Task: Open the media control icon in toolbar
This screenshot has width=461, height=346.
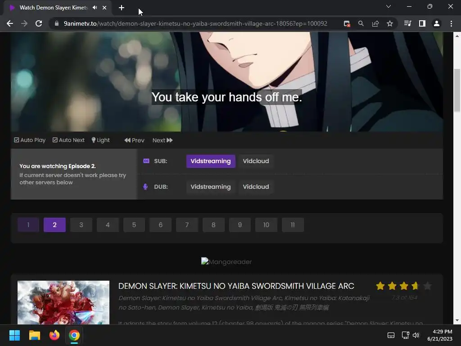Action: (x=407, y=23)
